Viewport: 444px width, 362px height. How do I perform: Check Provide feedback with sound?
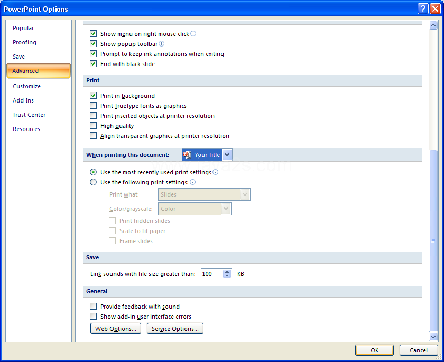93,306
